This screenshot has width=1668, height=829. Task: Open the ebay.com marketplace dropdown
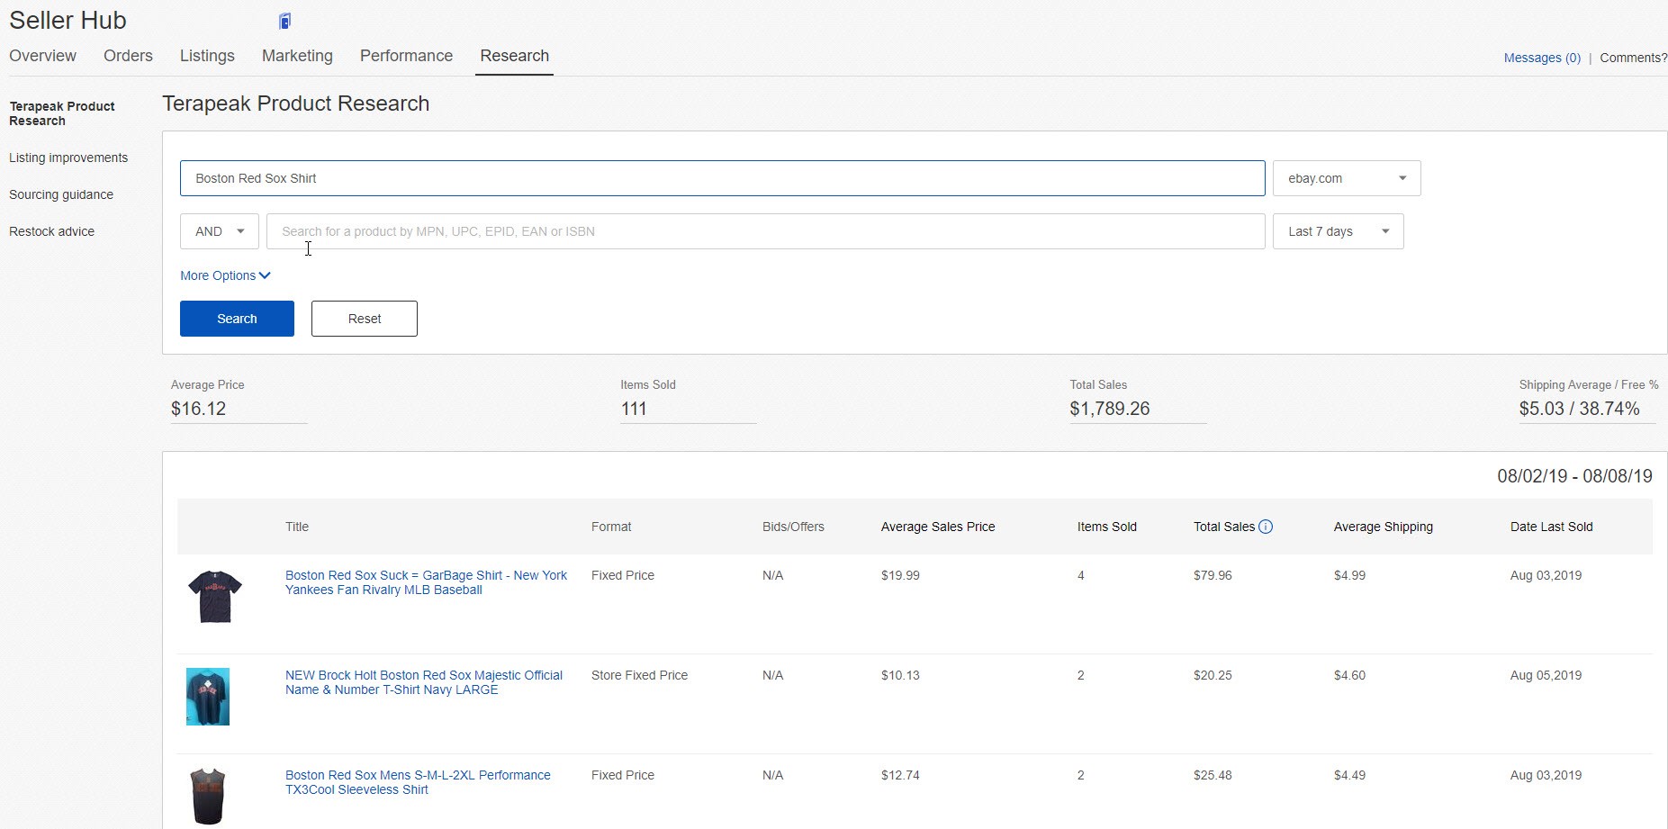[x=1347, y=178]
